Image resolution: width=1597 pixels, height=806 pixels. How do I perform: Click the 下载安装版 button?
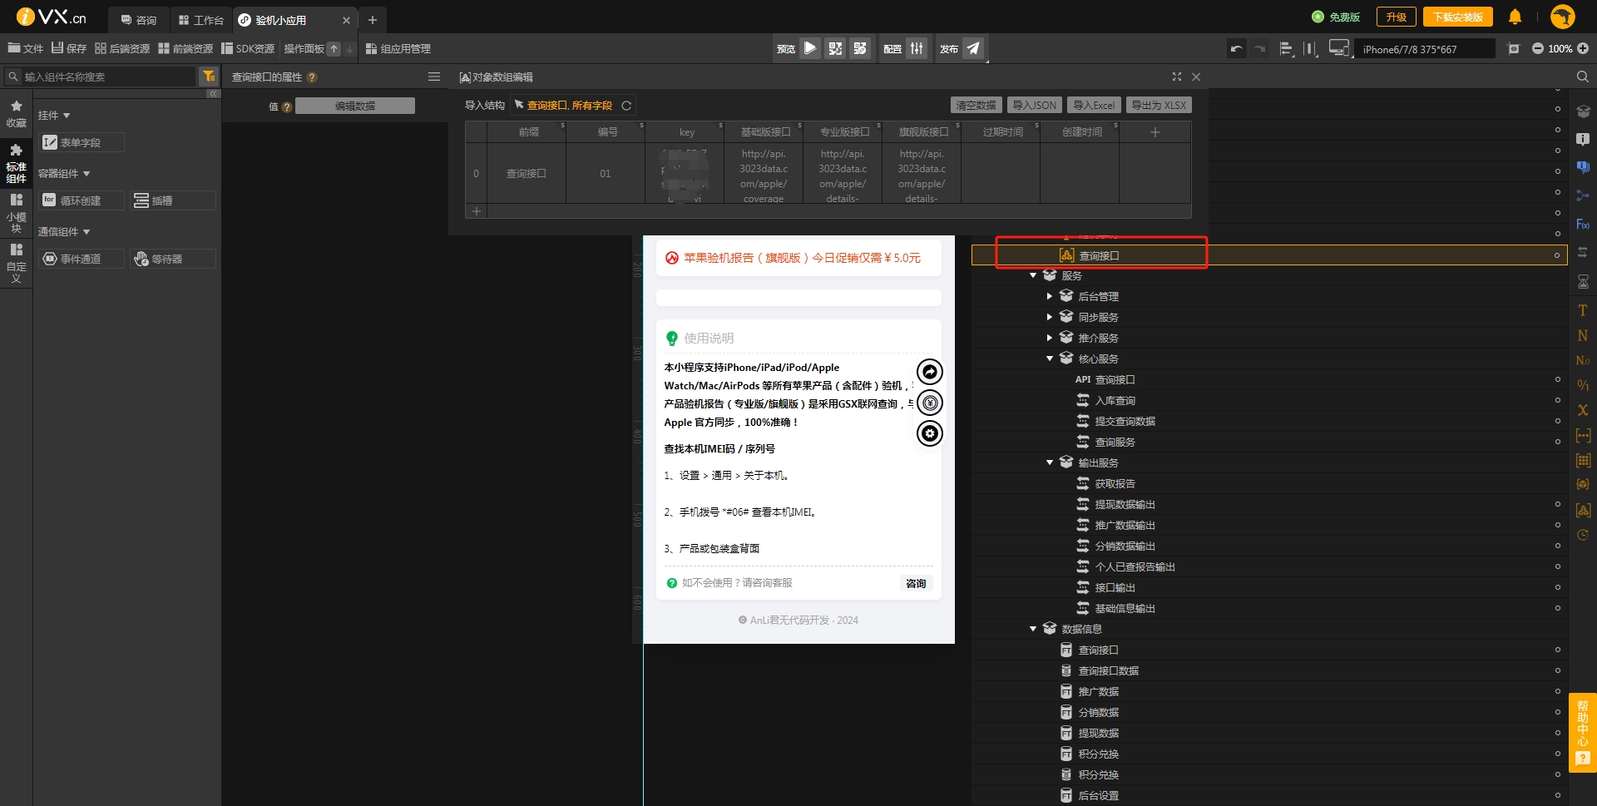1457,17
